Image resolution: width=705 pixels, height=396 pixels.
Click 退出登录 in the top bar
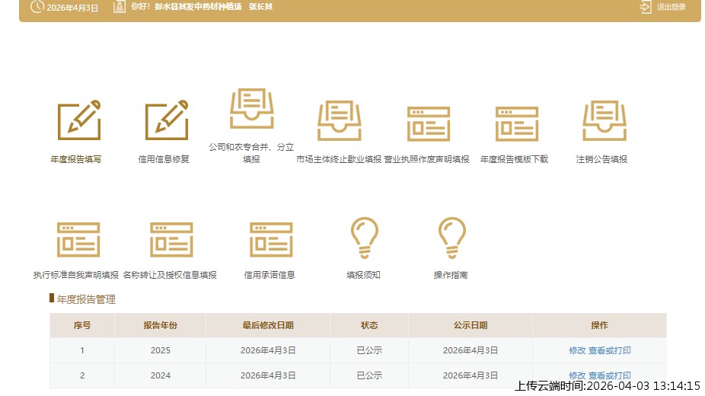pyautogui.click(x=663, y=8)
